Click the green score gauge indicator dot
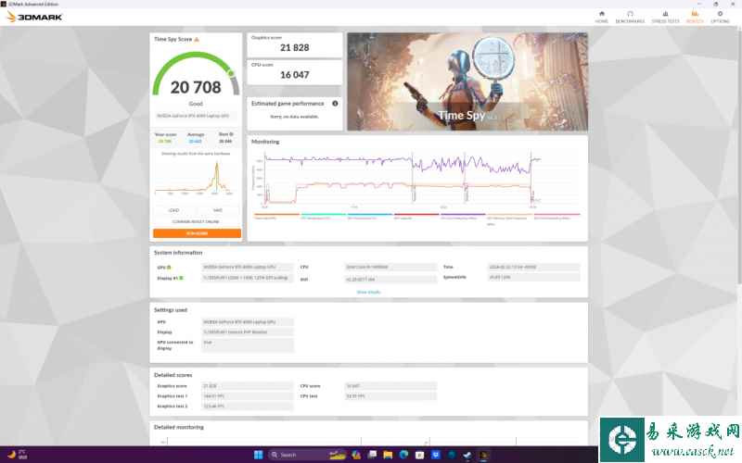The image size is (742, 463). click(x=231, y=73)
